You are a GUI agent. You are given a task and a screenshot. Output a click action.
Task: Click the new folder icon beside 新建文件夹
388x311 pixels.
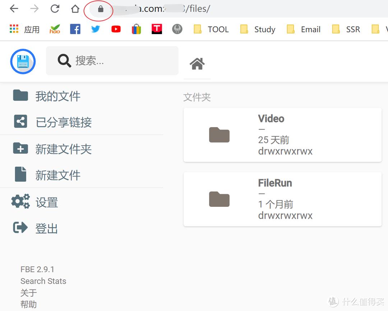click(20, 149)
